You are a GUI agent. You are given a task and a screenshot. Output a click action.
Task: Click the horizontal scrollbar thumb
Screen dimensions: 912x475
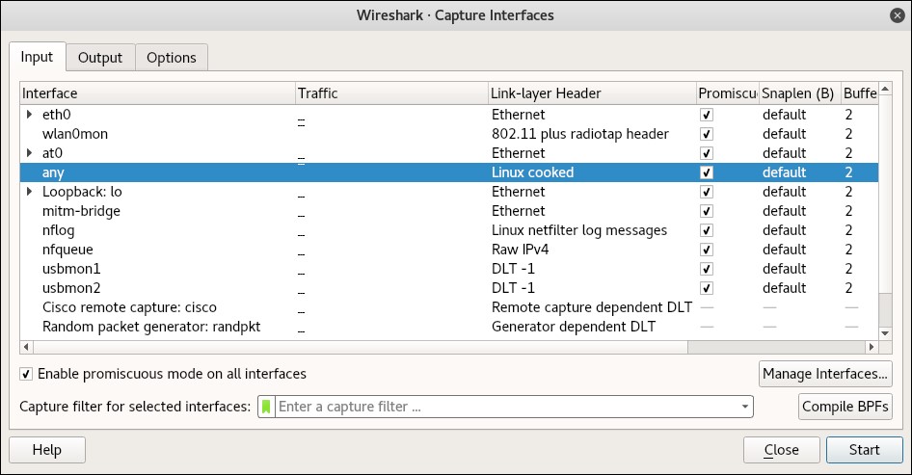pyautogui.click(x=361, y=347)
